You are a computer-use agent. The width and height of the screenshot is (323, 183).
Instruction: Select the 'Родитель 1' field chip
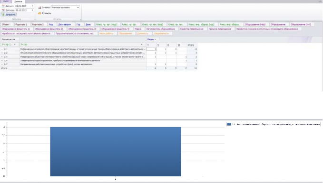(x=22, y=25)
